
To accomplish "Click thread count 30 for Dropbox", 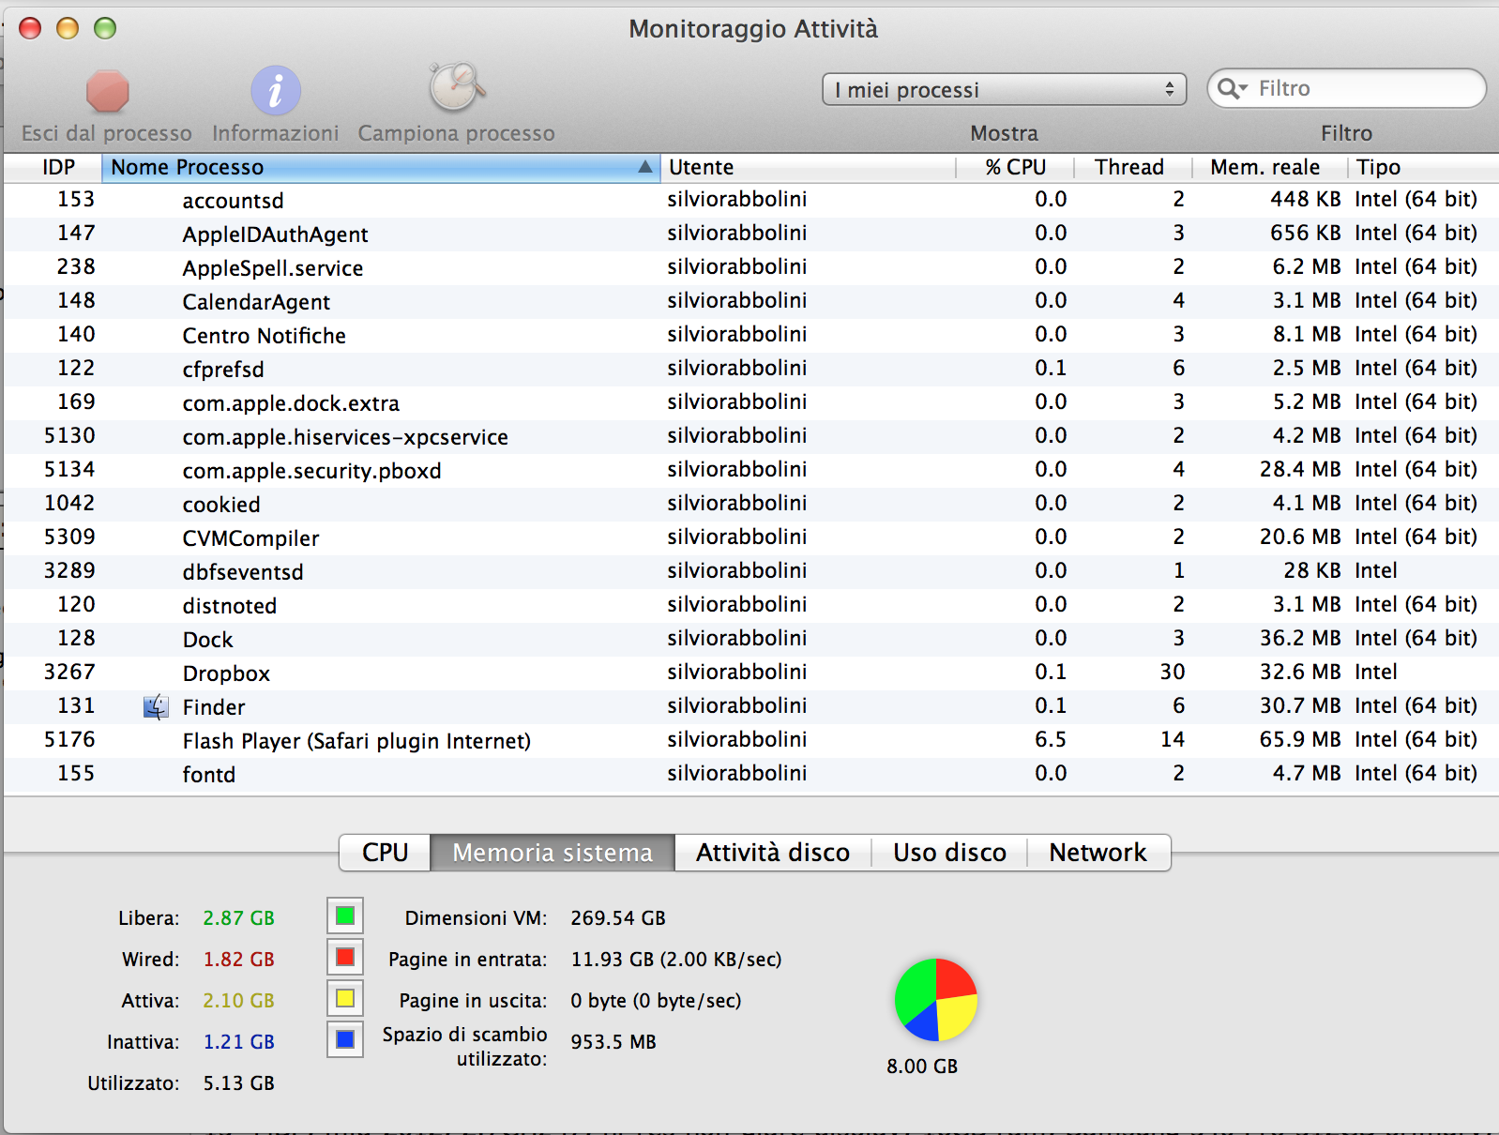I will pyautogui.click(x=1173, y=672).
